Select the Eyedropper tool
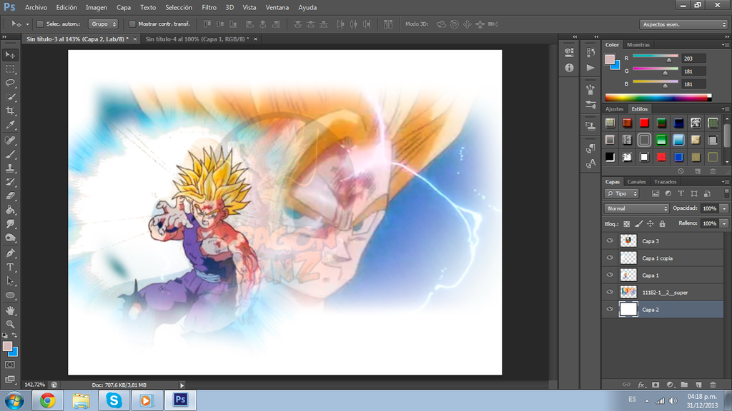 click(x=10, y=125)
